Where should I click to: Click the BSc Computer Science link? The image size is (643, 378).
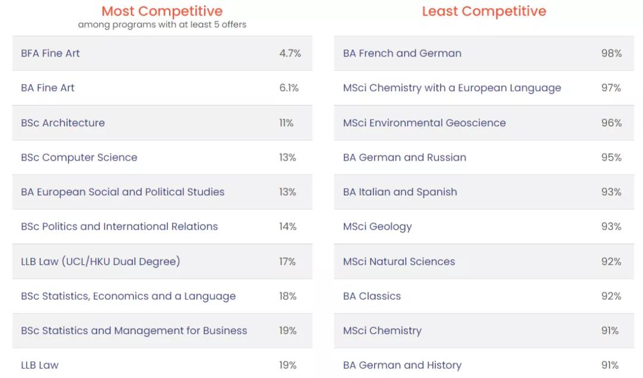point(79,157)
